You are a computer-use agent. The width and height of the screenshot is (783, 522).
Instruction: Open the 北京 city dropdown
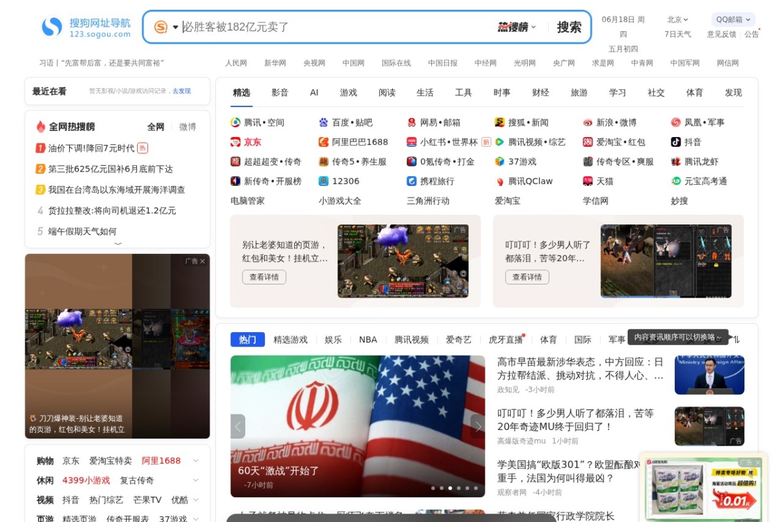click(x=678, y=20)
